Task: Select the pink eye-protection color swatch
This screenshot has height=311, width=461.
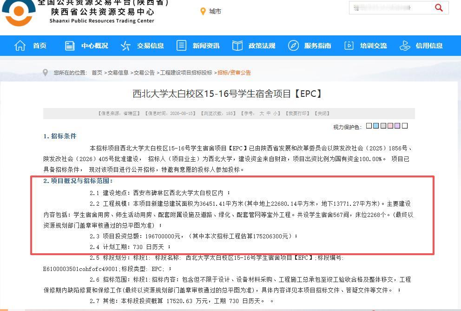Action: [x=390, y=126]
